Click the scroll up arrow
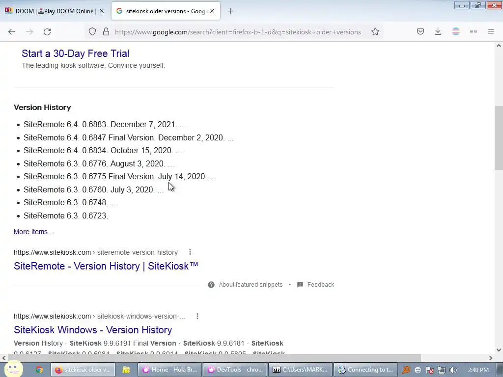The image size is (503, 377). [499, 46]
